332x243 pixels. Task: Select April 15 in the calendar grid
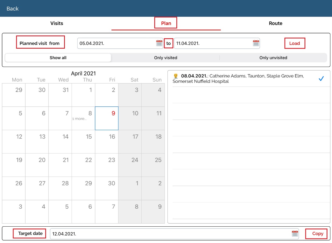point(83,142)
